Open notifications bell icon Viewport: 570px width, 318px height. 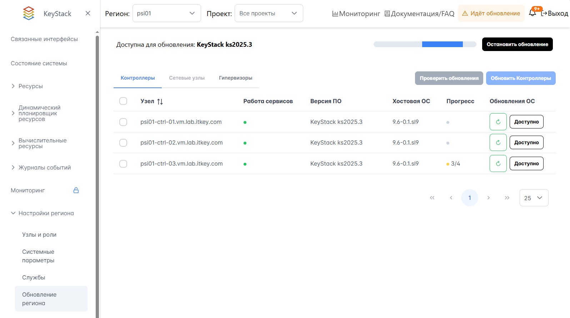click(532, 13)
